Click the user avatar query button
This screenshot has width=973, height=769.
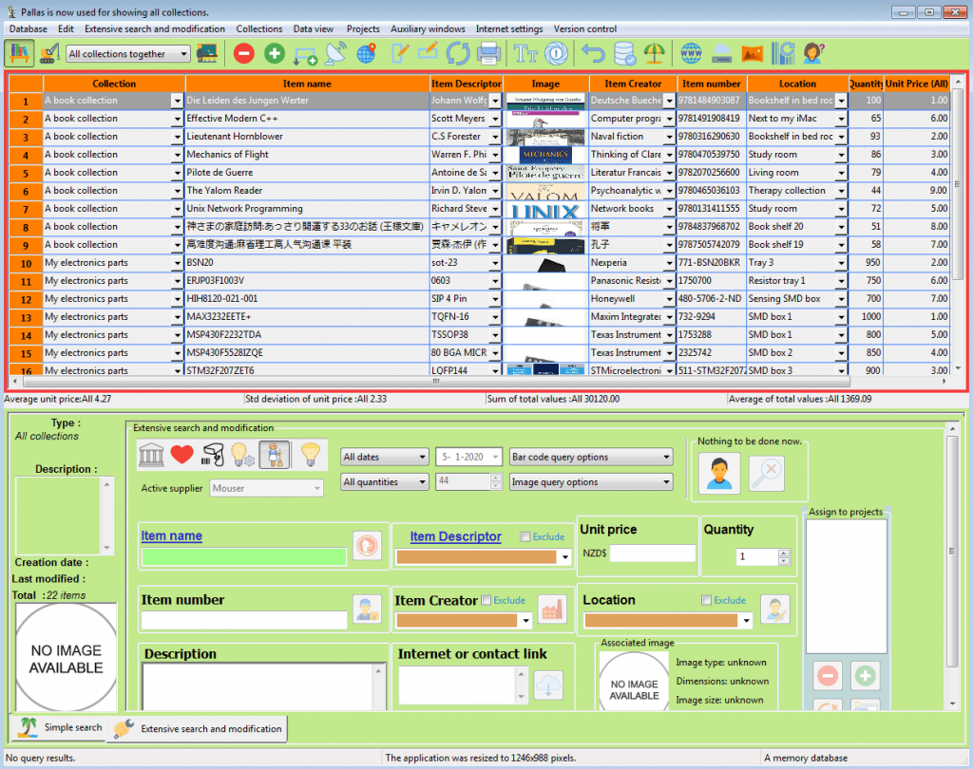[719, 473]
